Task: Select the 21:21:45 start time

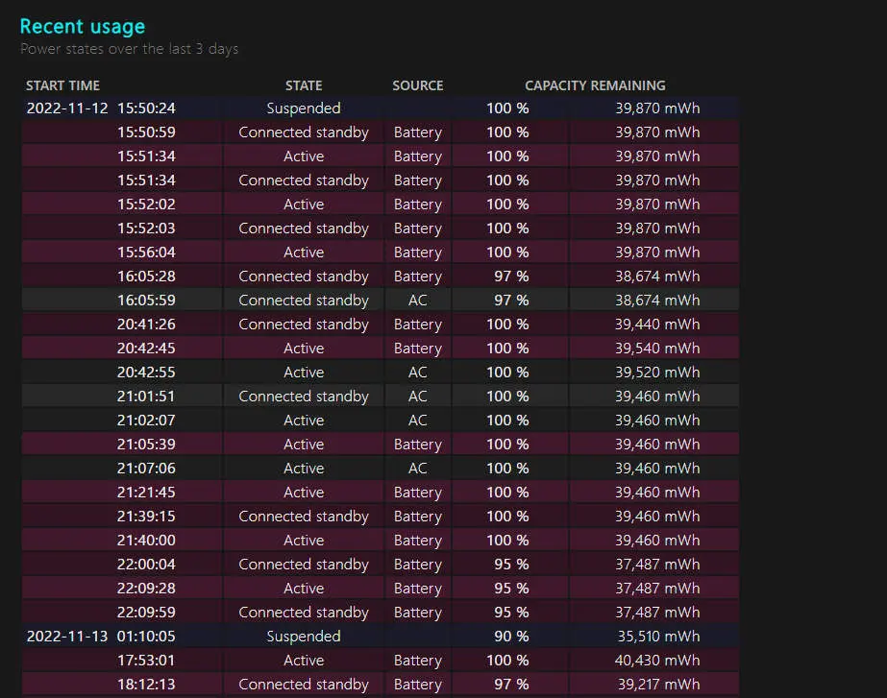Action: [146, 493]
